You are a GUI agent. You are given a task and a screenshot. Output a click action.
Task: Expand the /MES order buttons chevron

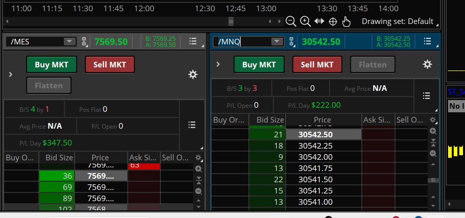click(11, 75)
